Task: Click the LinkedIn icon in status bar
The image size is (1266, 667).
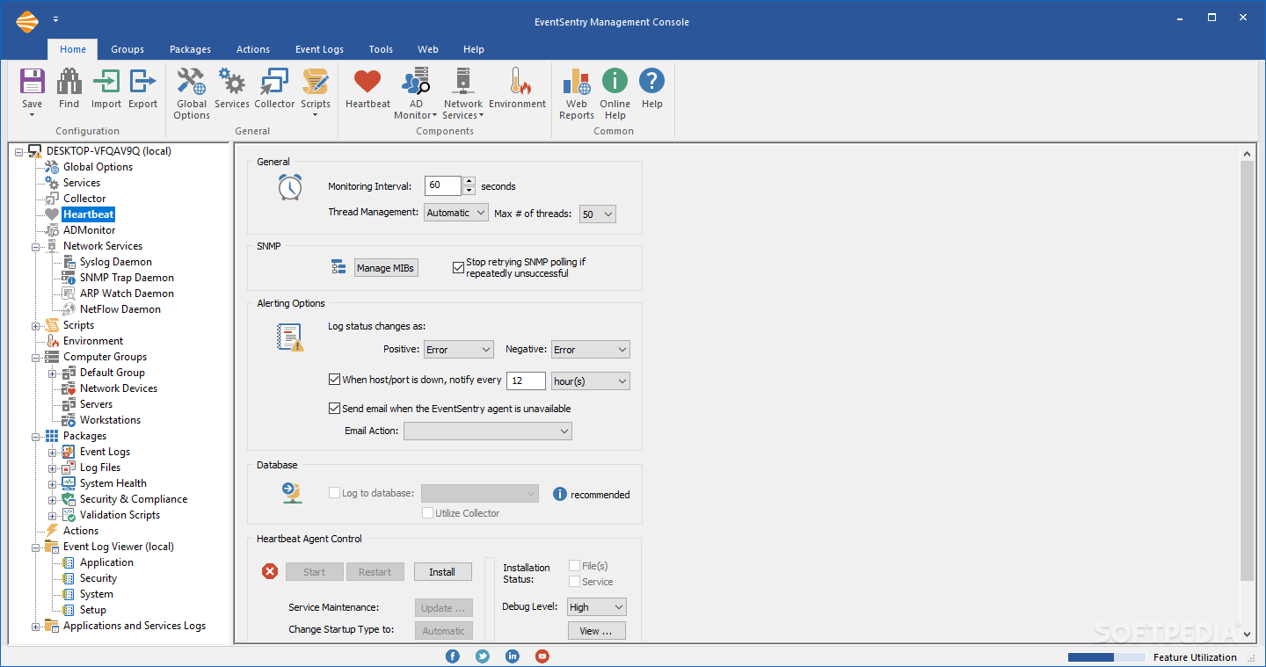Action: 513,656
